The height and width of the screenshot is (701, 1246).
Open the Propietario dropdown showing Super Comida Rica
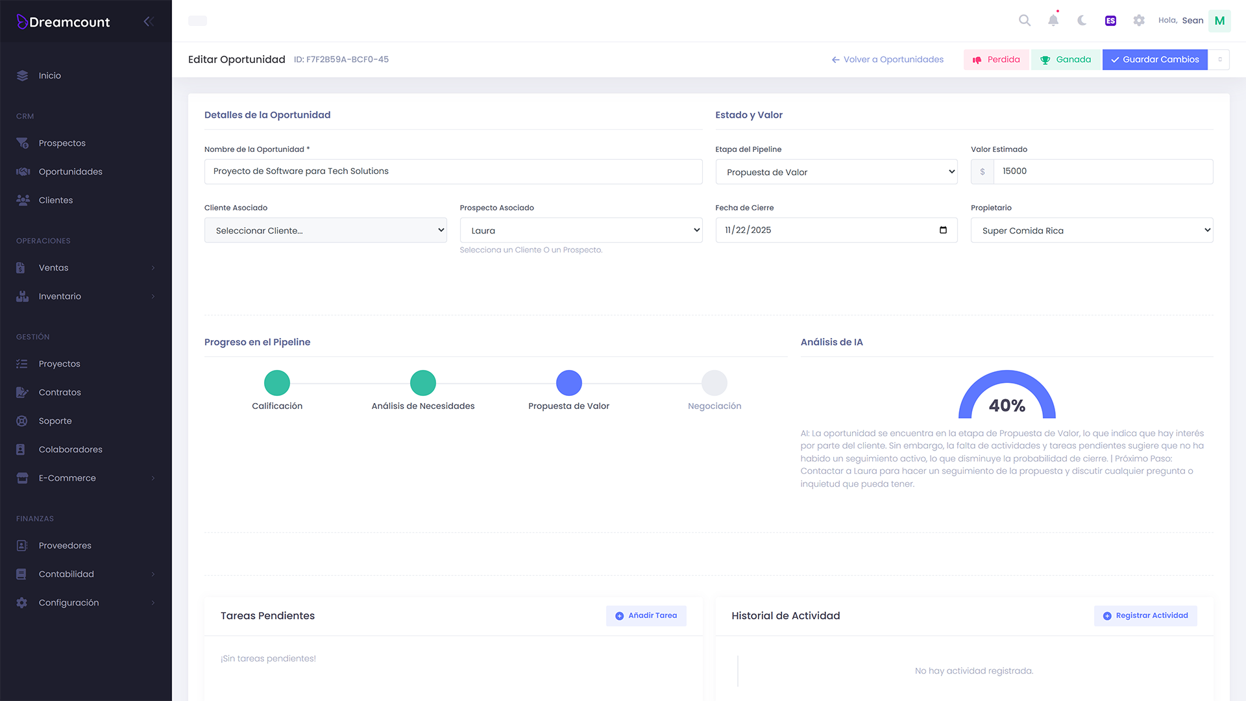[1092, 230]
